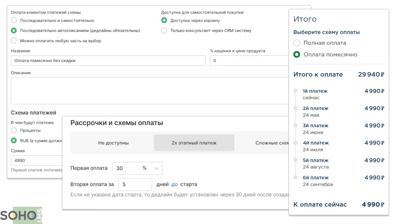Select 'RUB' payment unit radio

point(14,141)
